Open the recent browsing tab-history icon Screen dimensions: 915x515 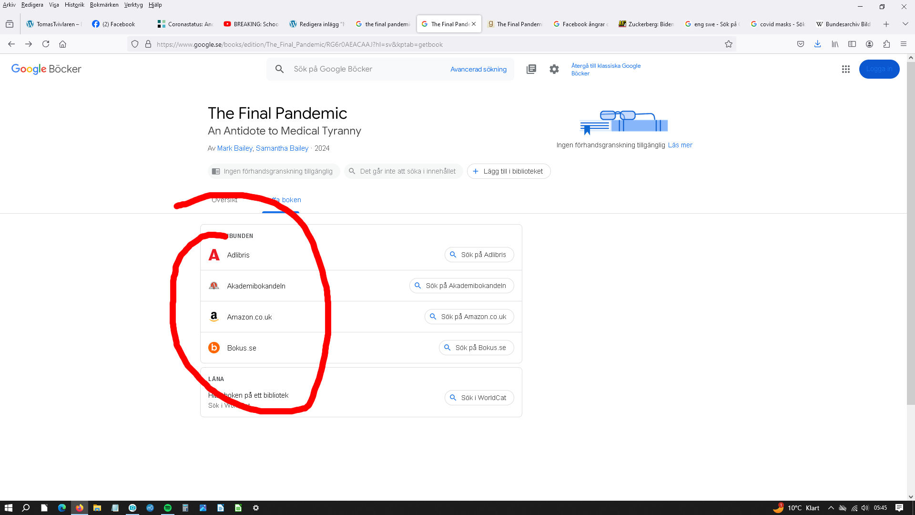(10, 24)
